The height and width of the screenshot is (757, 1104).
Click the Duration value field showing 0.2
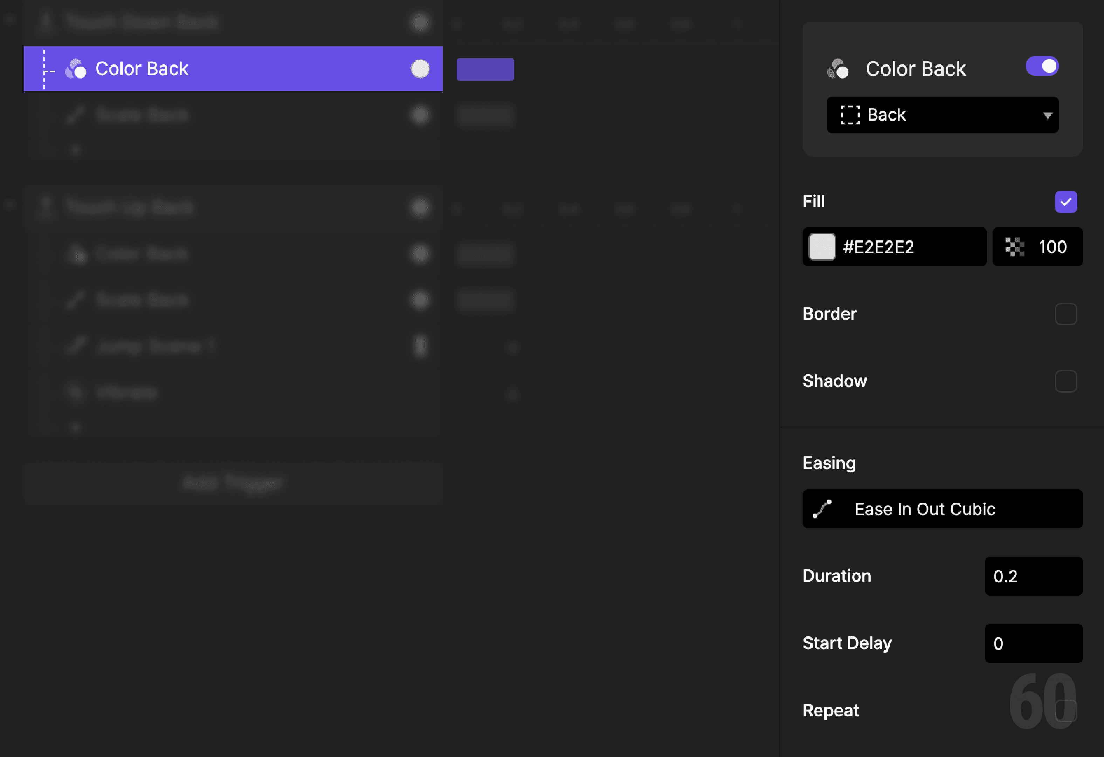click(x=1033, y=577)
